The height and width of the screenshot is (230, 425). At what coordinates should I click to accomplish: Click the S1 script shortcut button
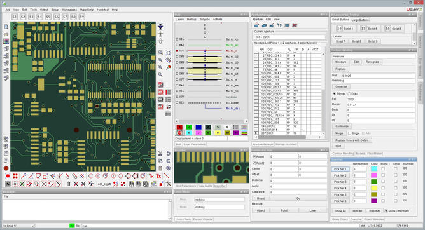(x=15, y=17)
